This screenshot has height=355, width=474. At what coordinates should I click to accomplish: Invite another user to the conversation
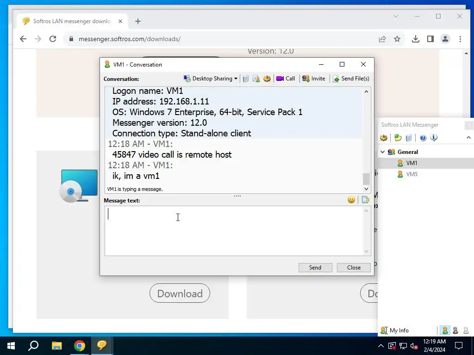[314, 79]
